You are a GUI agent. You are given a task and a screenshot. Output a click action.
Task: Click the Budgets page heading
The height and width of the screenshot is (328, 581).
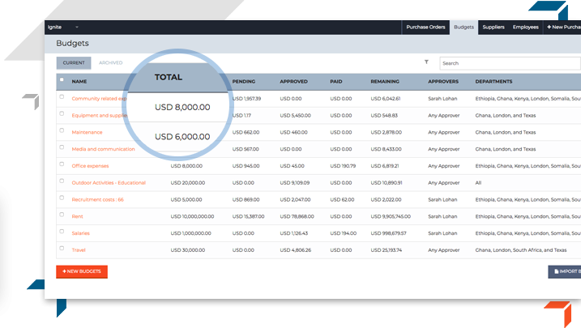[72, 43]
